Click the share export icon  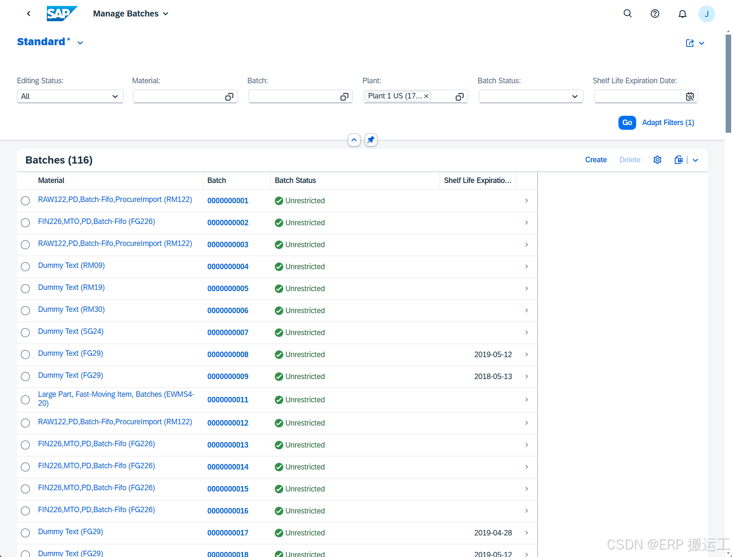click(690, 43)
